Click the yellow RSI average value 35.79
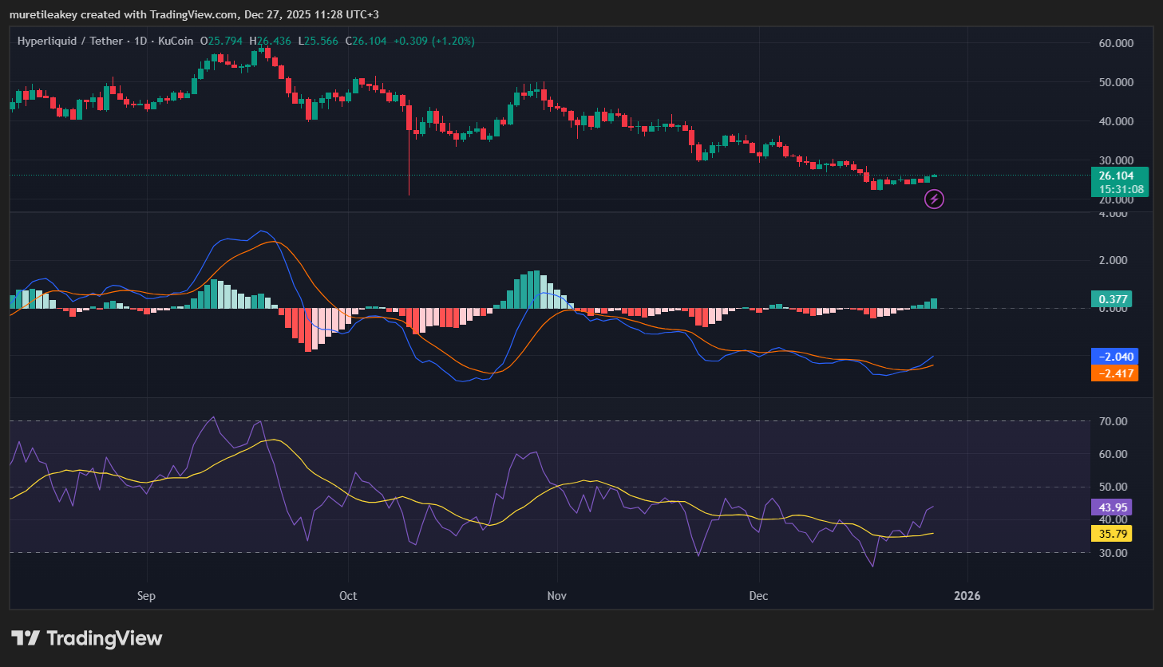 1113,534
